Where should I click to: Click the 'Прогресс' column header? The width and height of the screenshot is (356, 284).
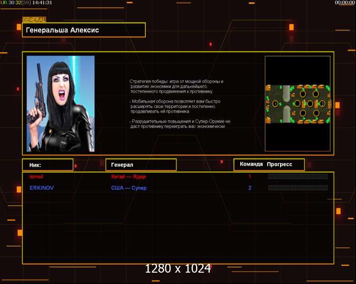pos(280,164)
